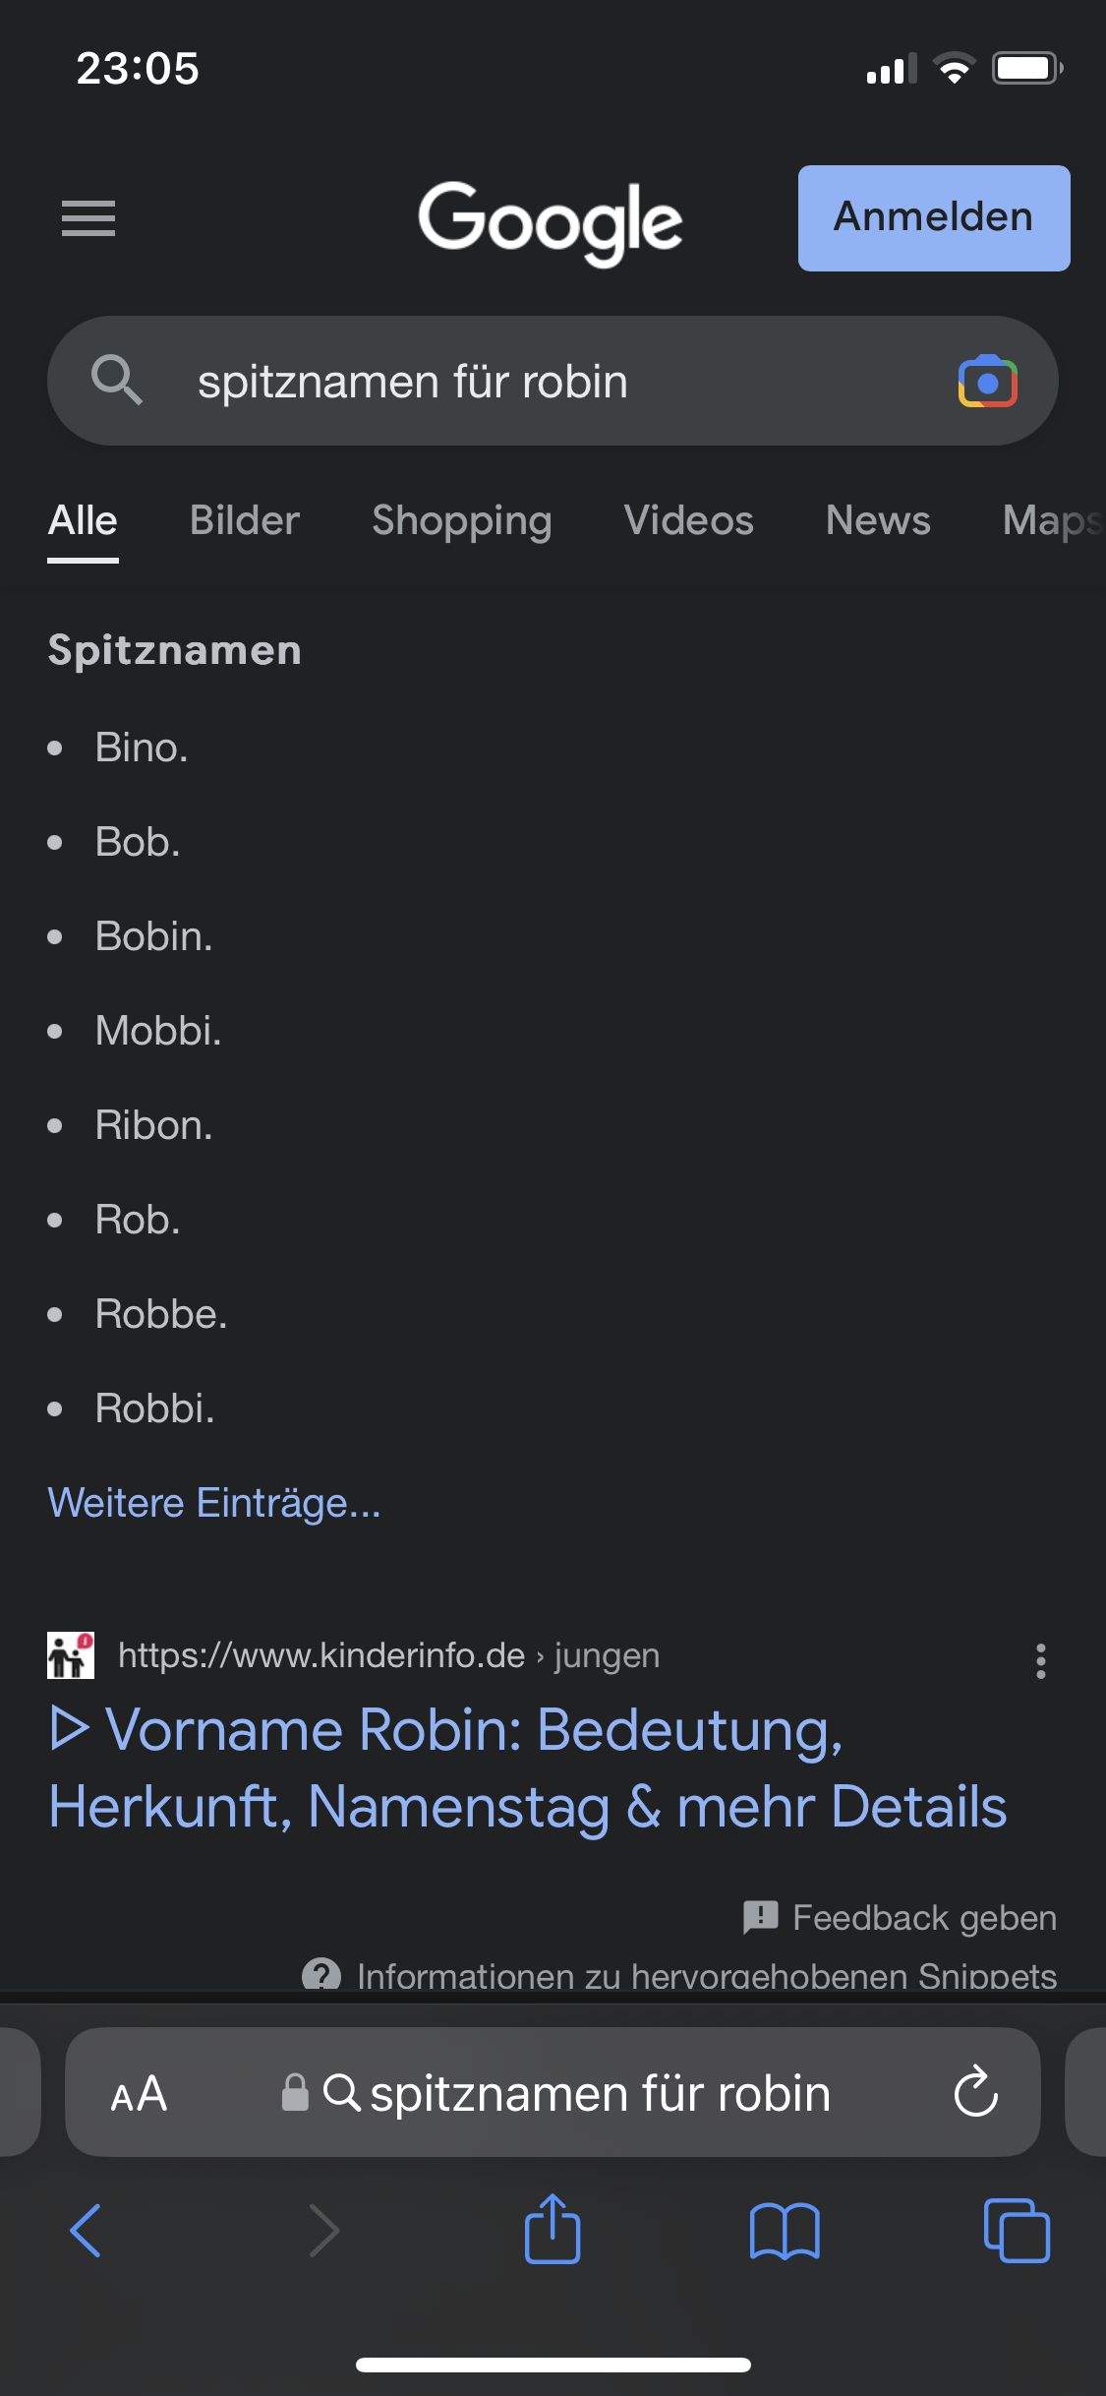This screenshot has height=2396, width=1106.
Task: Click the search magnifier icon
Action: pyautogui.click(x=117, y=381)
